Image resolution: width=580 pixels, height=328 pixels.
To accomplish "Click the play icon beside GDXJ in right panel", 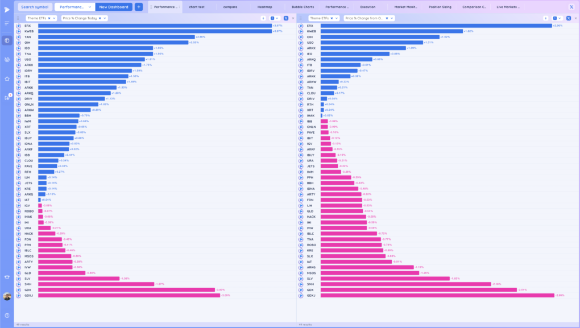I will [x=301, y=296].
